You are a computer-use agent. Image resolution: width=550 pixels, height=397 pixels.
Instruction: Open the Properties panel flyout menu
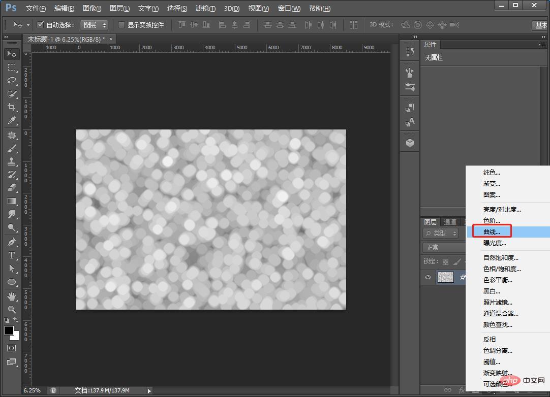click(x=542, y=45)
